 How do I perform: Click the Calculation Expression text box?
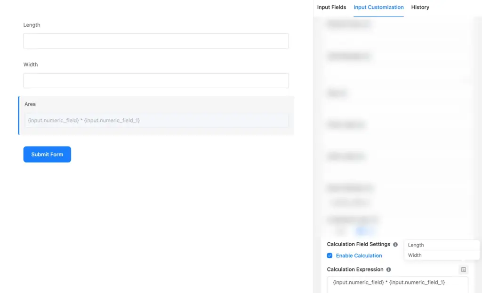398,282
